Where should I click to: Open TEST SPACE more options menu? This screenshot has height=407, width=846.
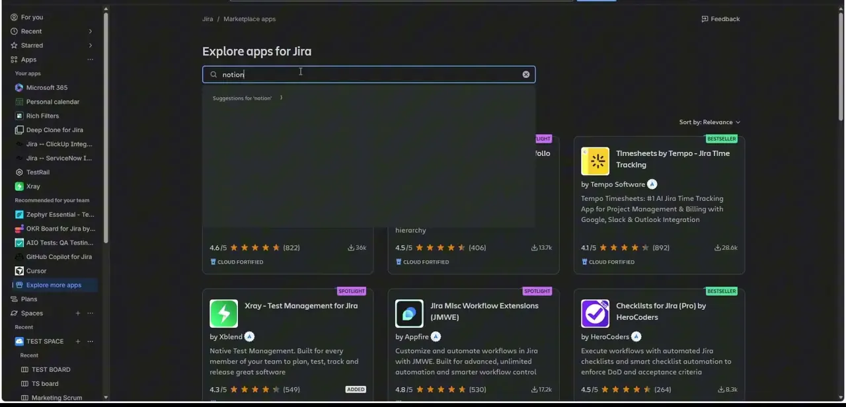tap(91, 342)
